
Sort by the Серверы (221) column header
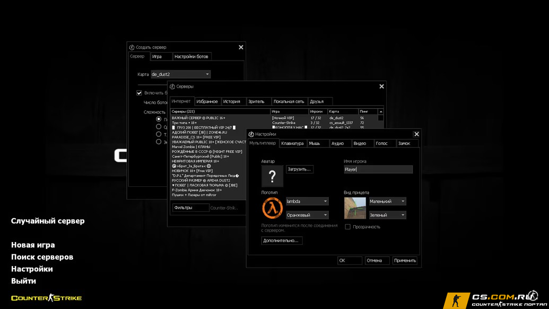220,111
